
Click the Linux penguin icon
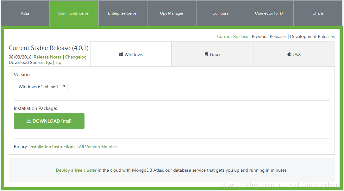point(206,54)
